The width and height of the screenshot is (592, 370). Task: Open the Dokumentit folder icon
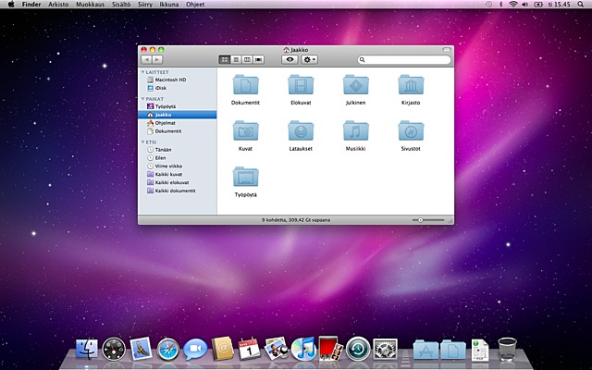click(245, 84)
